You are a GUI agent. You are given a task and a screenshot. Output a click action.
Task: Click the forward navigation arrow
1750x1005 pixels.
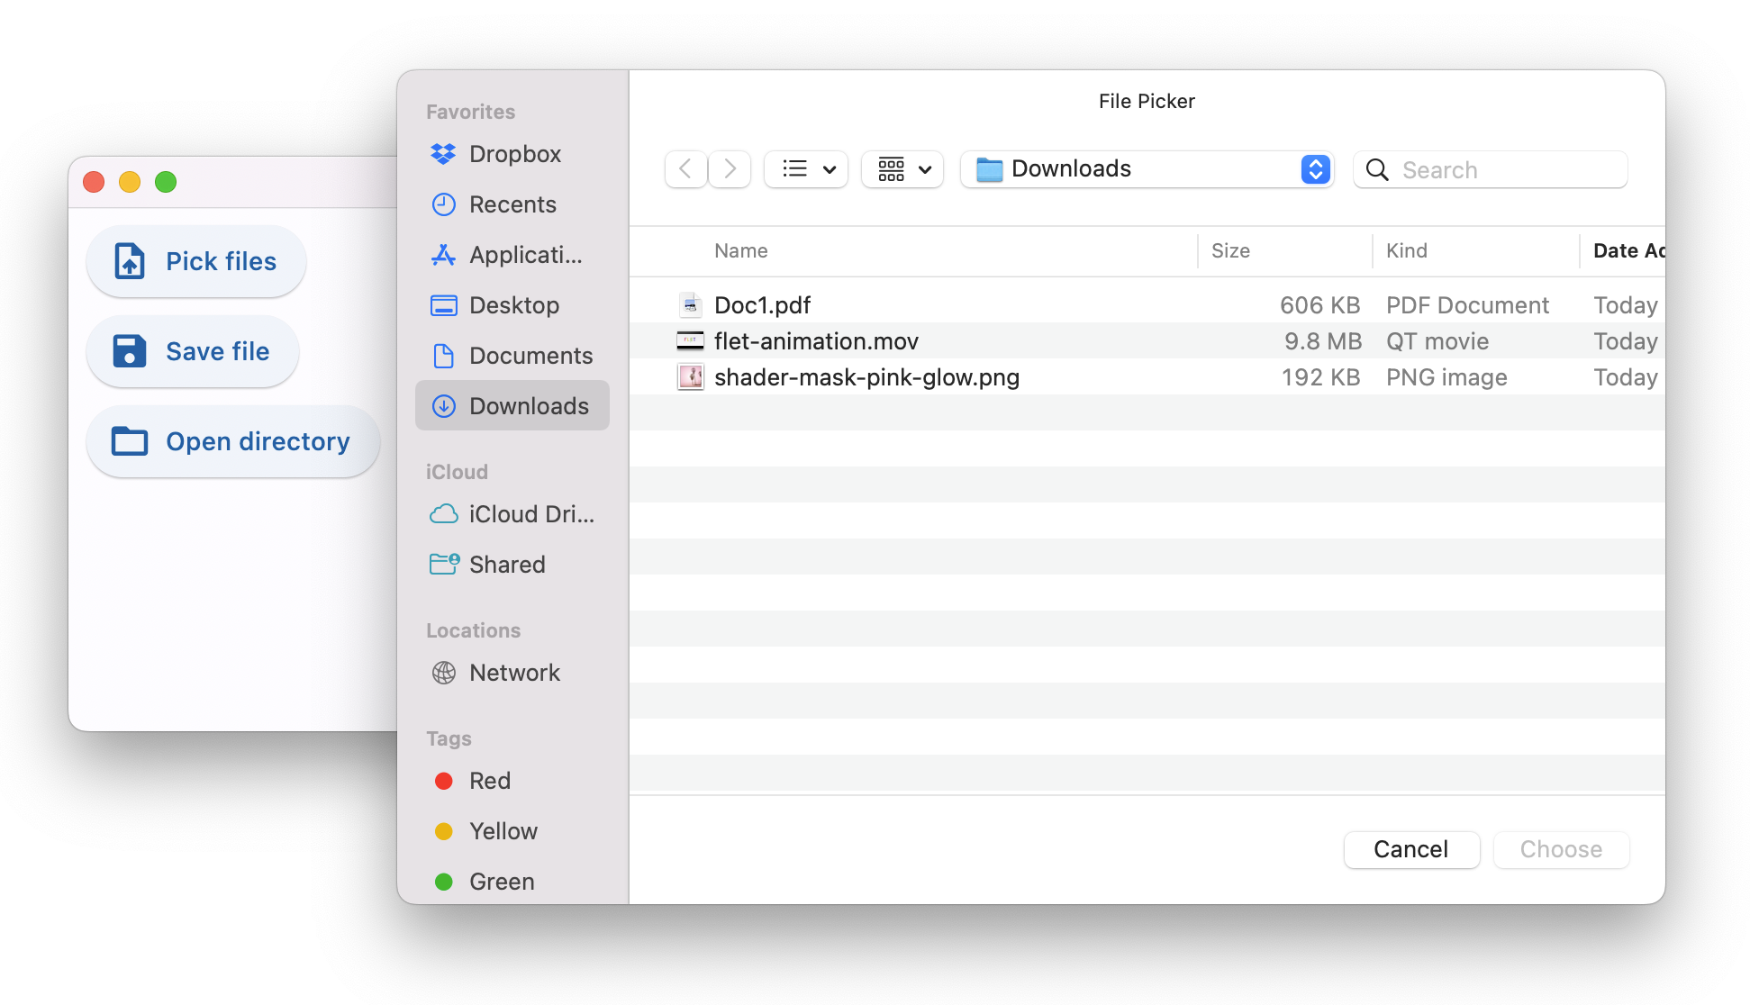(730, 168)
